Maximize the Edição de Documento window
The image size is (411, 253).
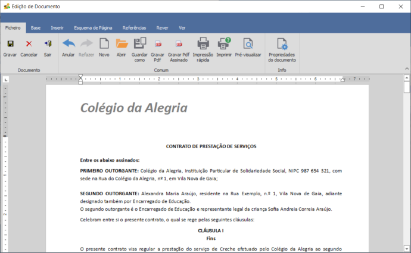[x=382, y=7]
